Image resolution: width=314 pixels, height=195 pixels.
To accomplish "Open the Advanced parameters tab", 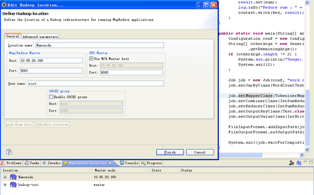I will pyautogui.click(x=40, y=37).
